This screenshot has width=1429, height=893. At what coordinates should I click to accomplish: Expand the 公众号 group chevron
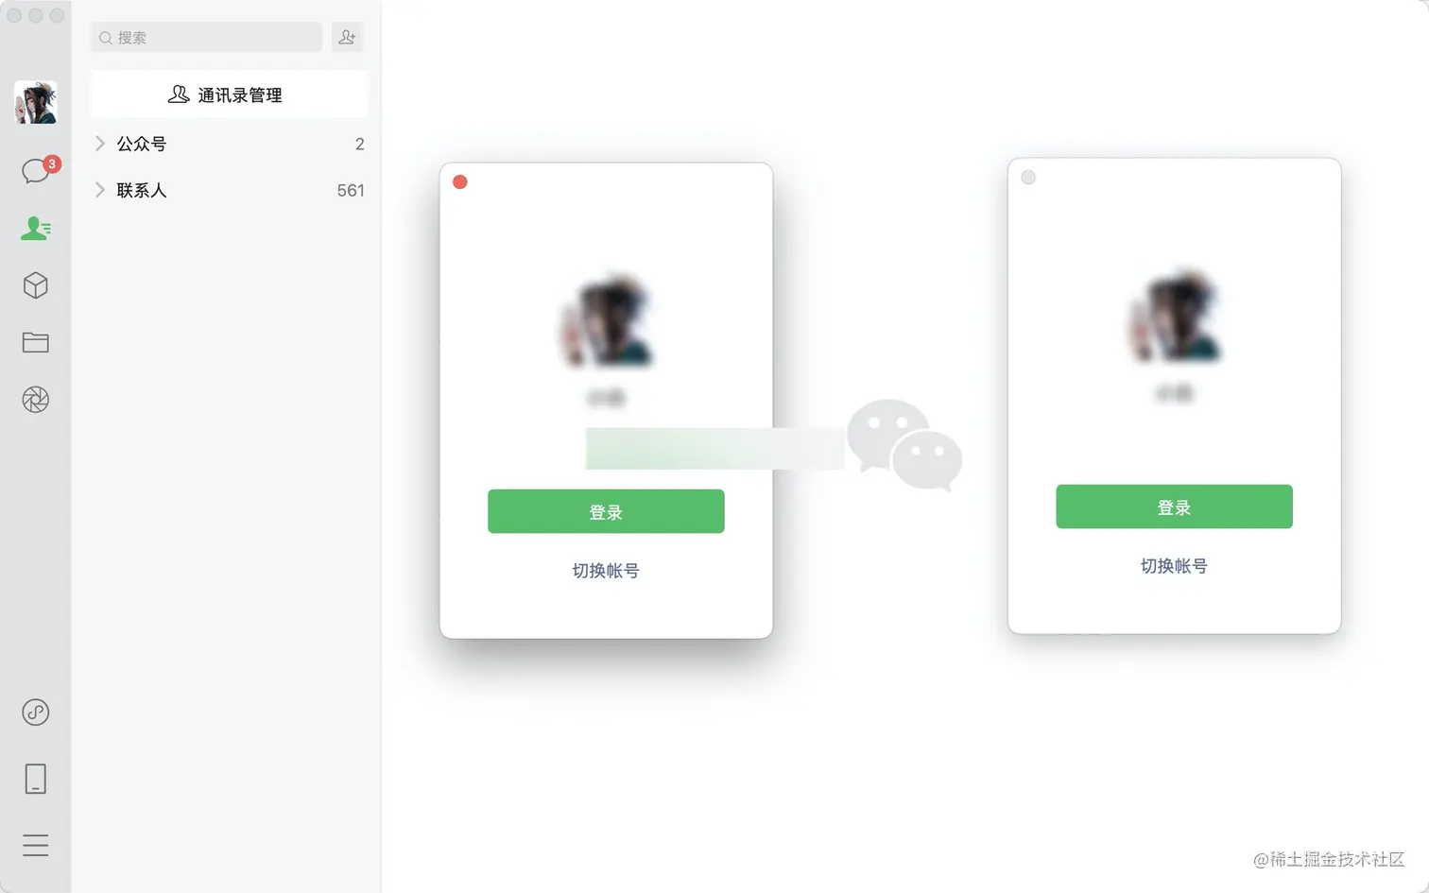tap(100, 144)
